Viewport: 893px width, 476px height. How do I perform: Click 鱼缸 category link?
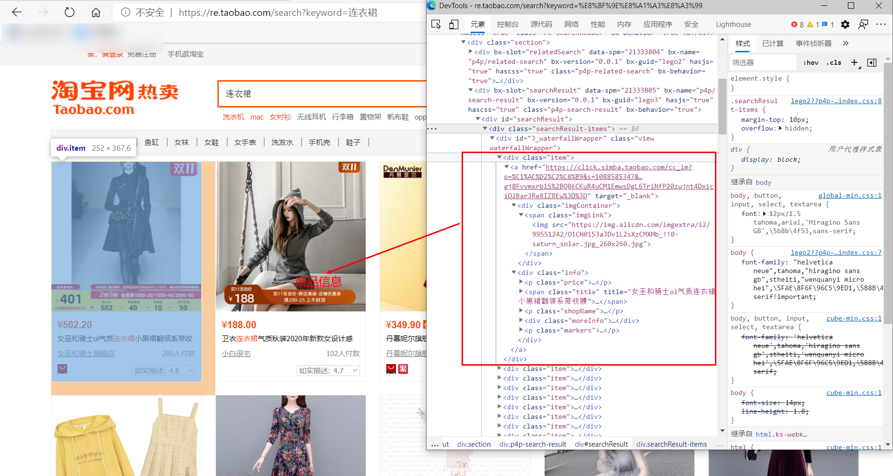(152, 143)
